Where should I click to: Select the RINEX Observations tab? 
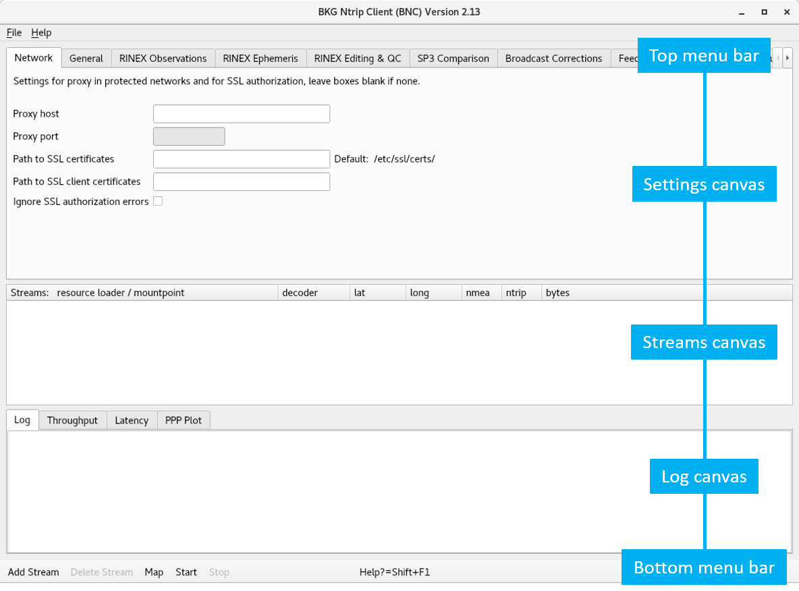(x=163, y=59)
